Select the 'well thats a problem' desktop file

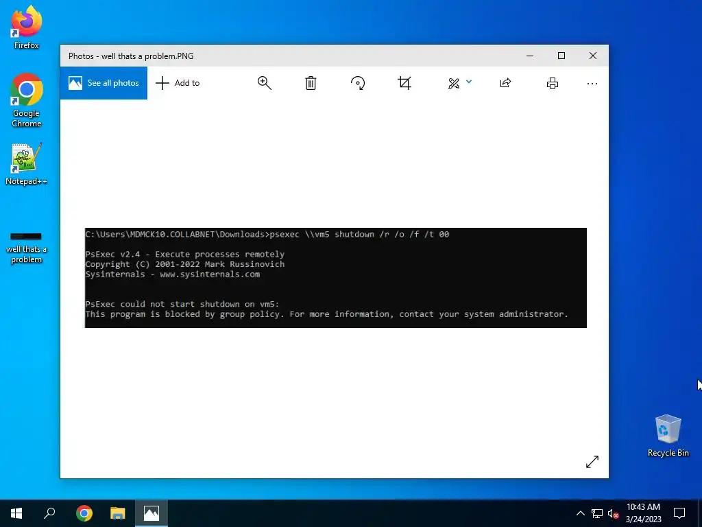coord(27,248)
